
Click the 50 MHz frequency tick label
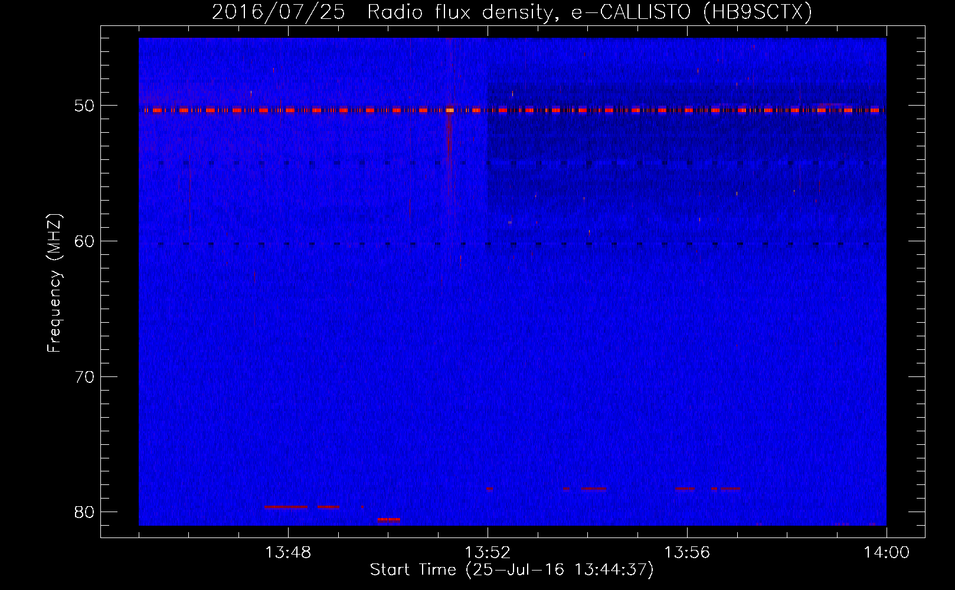(x=85, y=106)
